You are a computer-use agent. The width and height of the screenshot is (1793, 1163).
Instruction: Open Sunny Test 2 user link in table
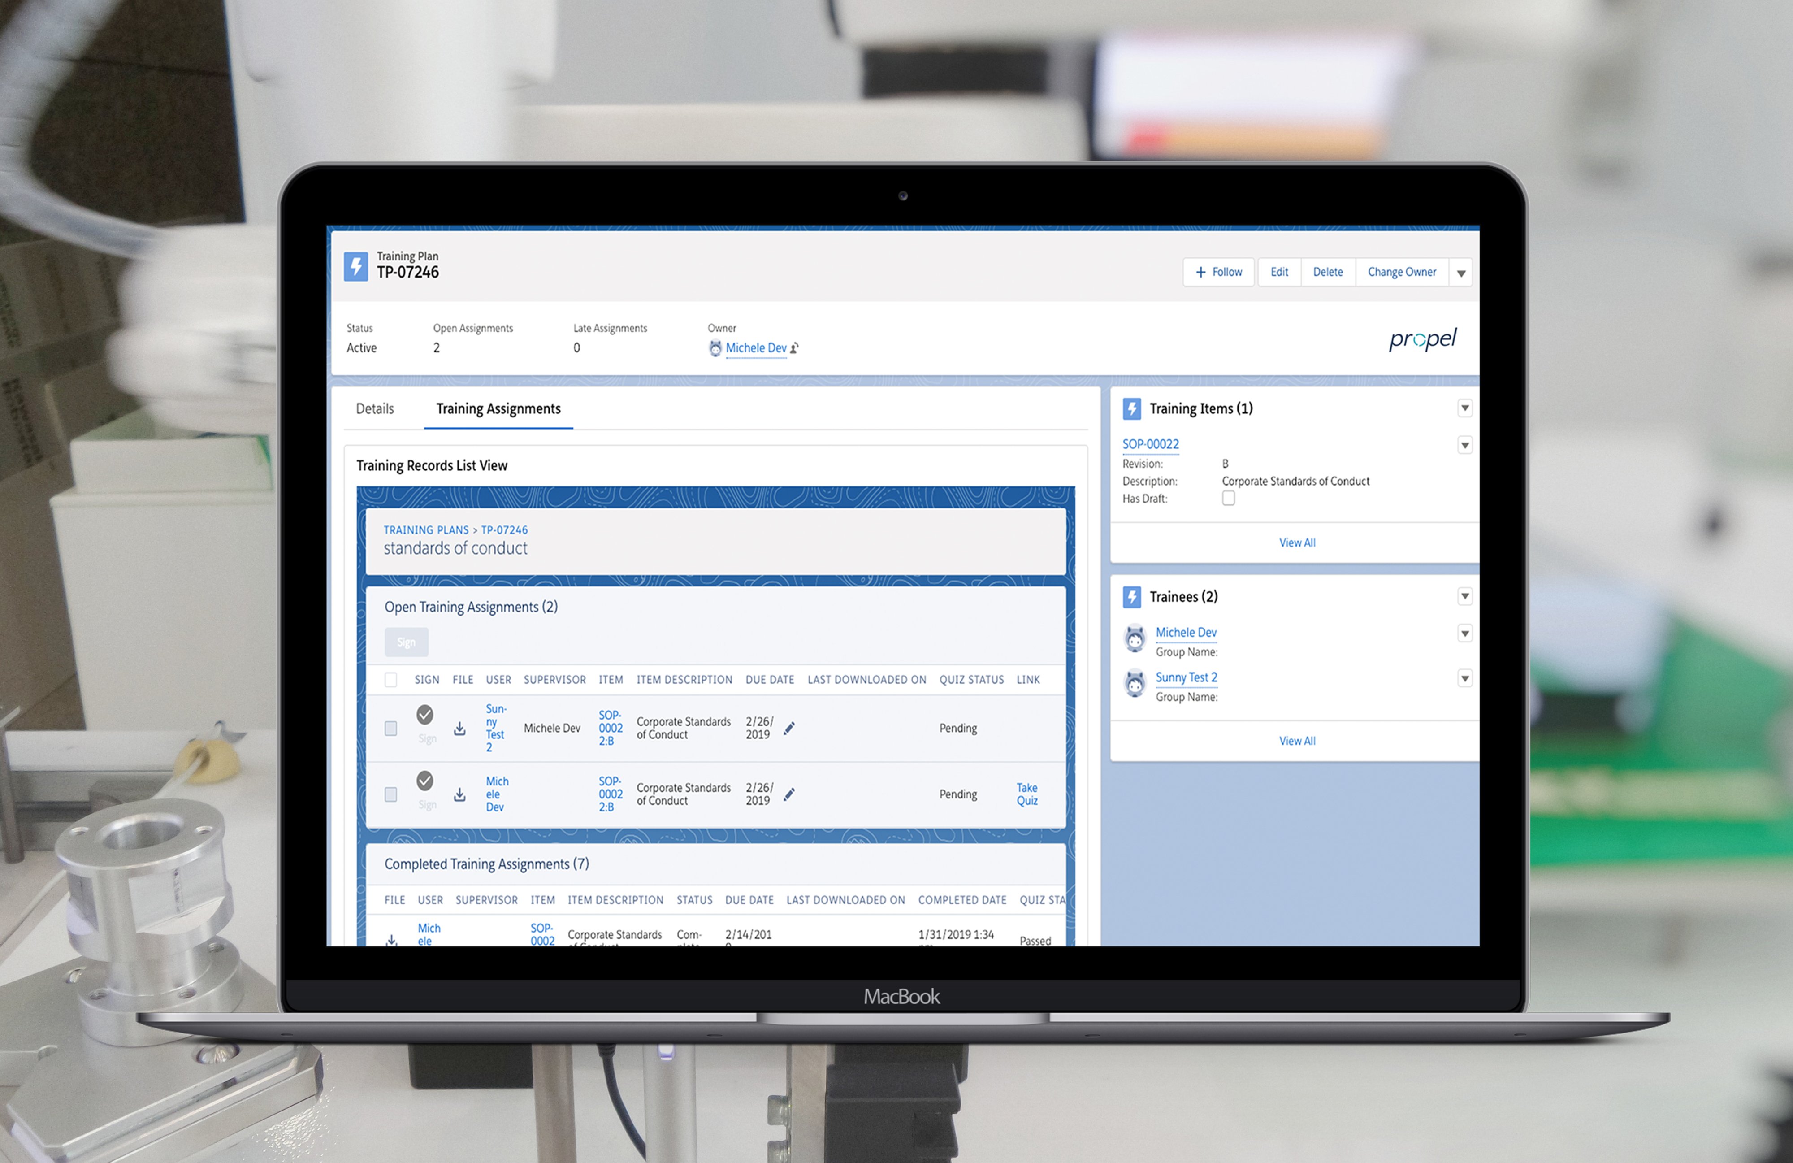pos(496,728)
